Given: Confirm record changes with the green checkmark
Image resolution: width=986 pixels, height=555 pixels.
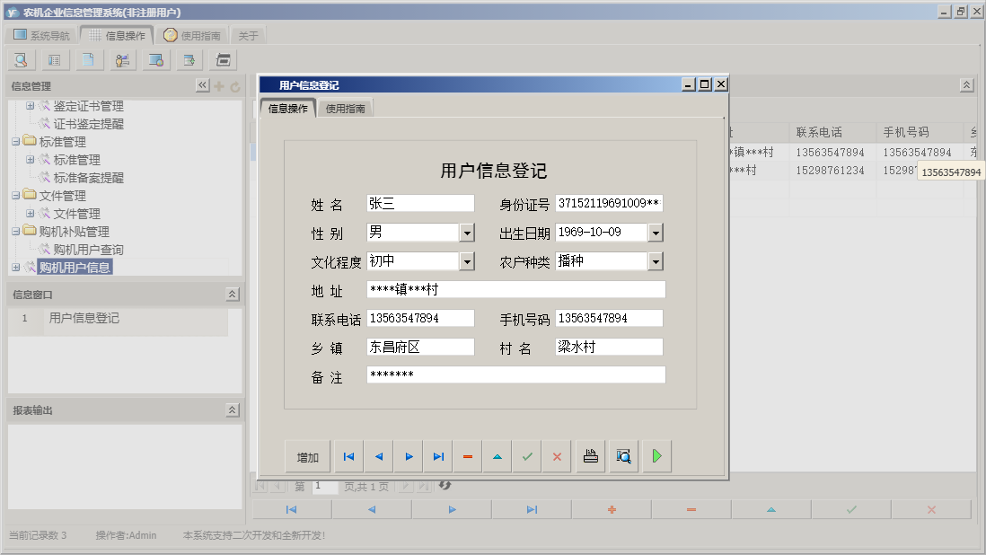Looking at the screenshot, I should click(x=527, y=456).
